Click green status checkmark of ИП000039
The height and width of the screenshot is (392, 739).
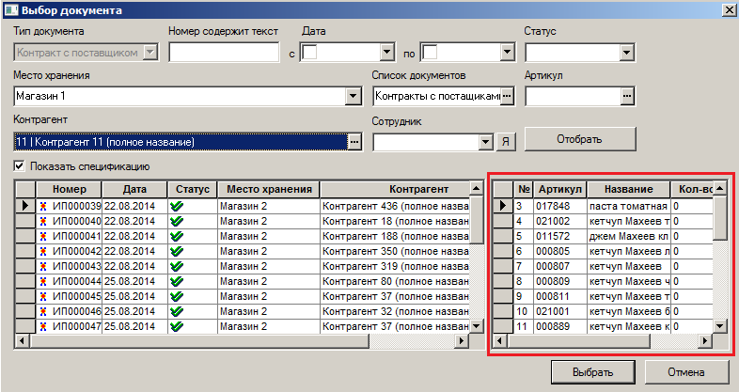tap(177, 206)
